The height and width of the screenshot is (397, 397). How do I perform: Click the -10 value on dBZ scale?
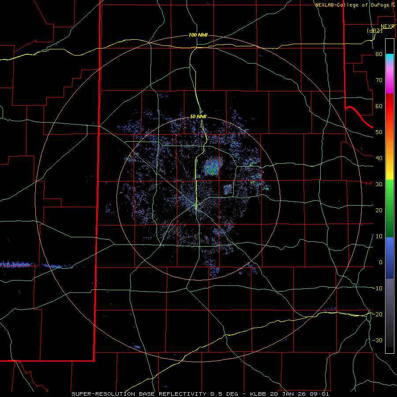click(x=377, y=288)
